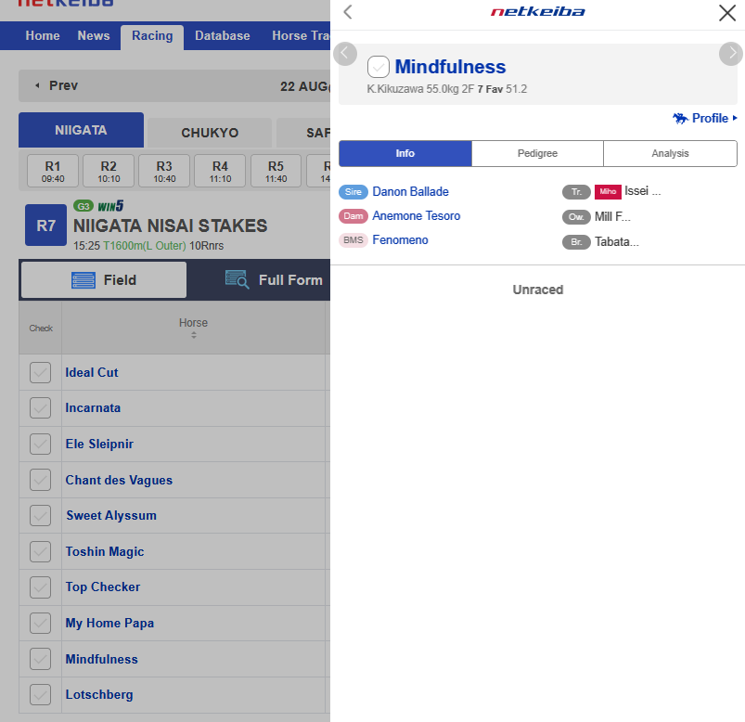Open the Full Form view

point(274,280)
